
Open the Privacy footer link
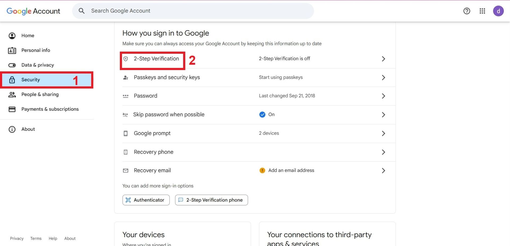point(17,238)
